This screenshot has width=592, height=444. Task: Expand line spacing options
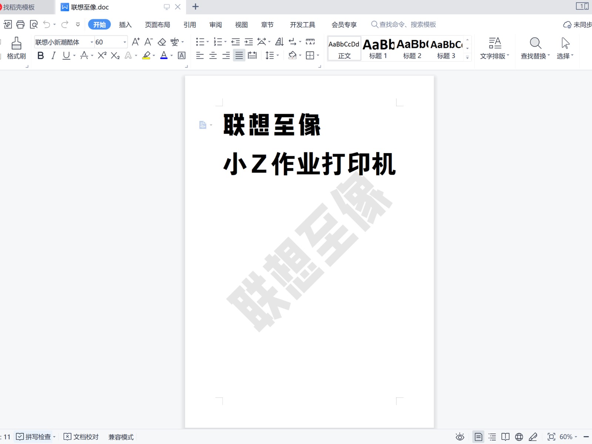click(x=278, y=55)
